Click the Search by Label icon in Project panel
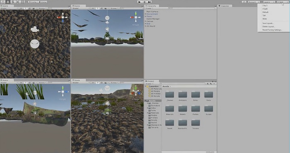290x153 pixels. (210, 84)
